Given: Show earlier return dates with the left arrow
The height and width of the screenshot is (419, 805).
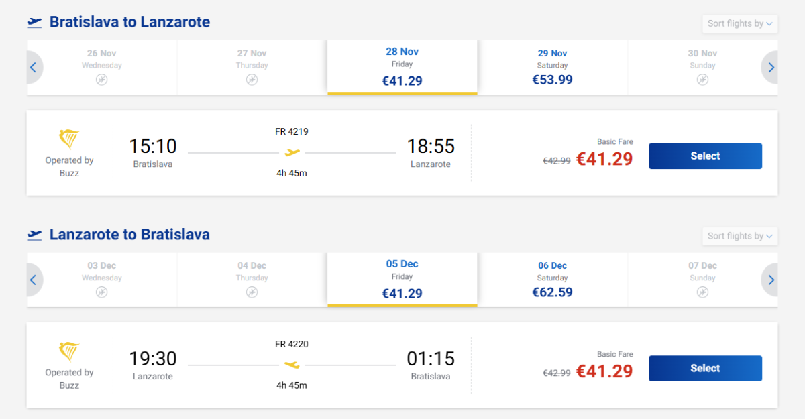Looking at the screenshot, I should pyautogui.click(x=34, y=280).
